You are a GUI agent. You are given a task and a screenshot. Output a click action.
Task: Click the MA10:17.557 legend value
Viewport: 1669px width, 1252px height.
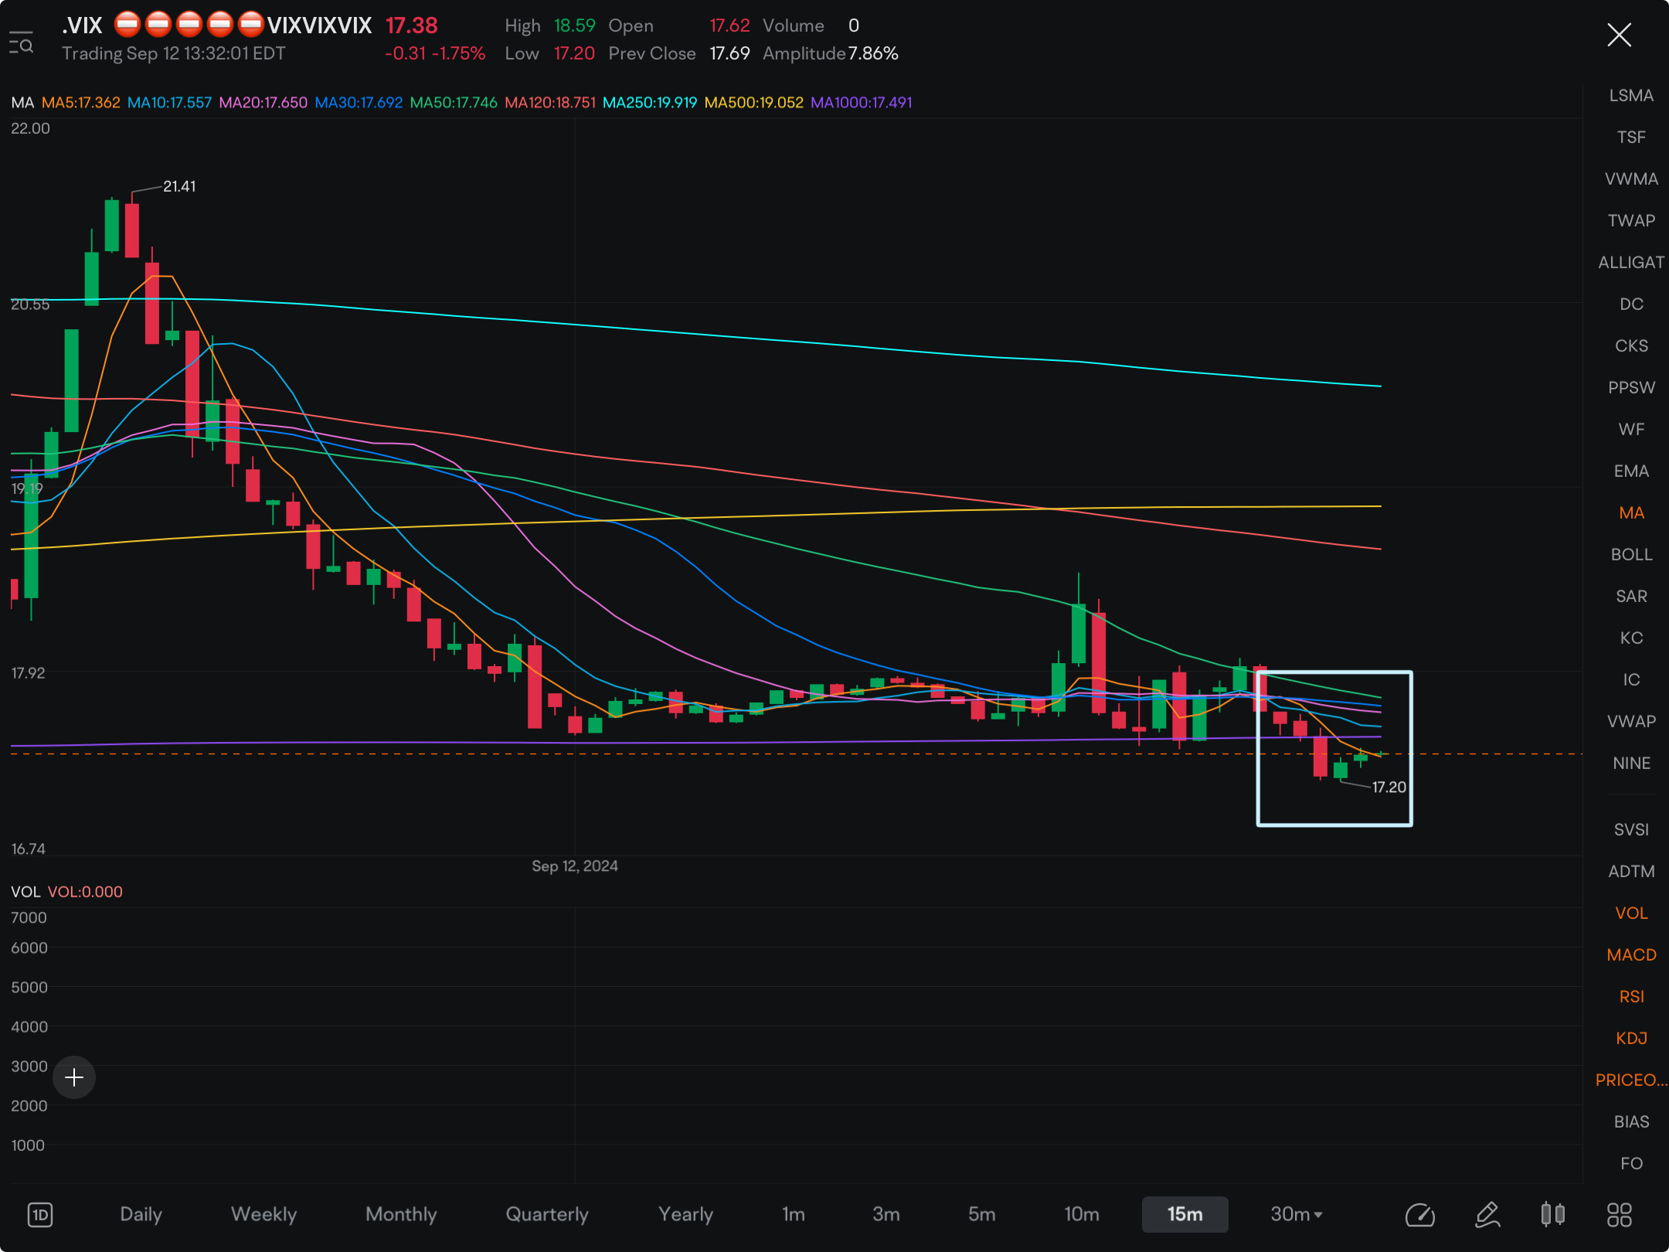point(169,103)
